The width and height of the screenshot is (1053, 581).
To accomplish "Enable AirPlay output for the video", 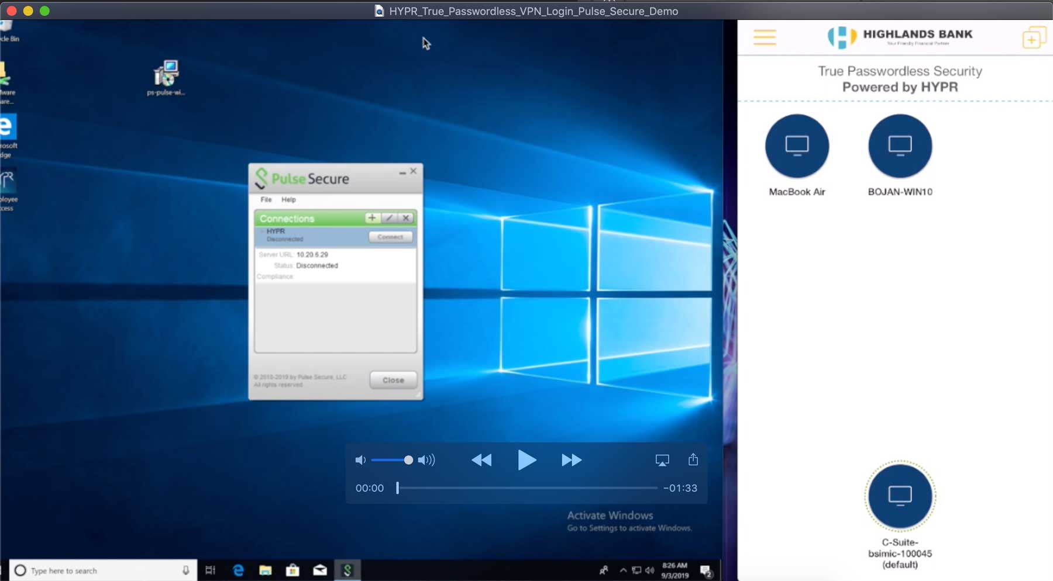I will coord(662,460).
